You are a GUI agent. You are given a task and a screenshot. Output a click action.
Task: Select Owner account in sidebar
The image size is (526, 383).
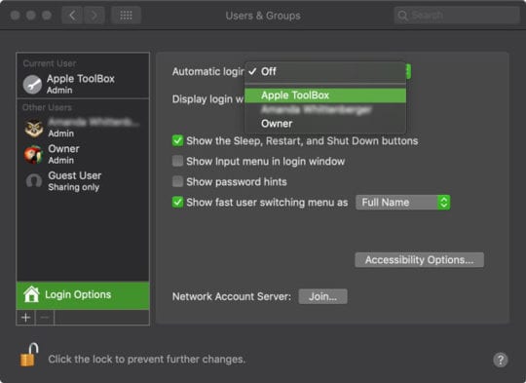(83, 154)
